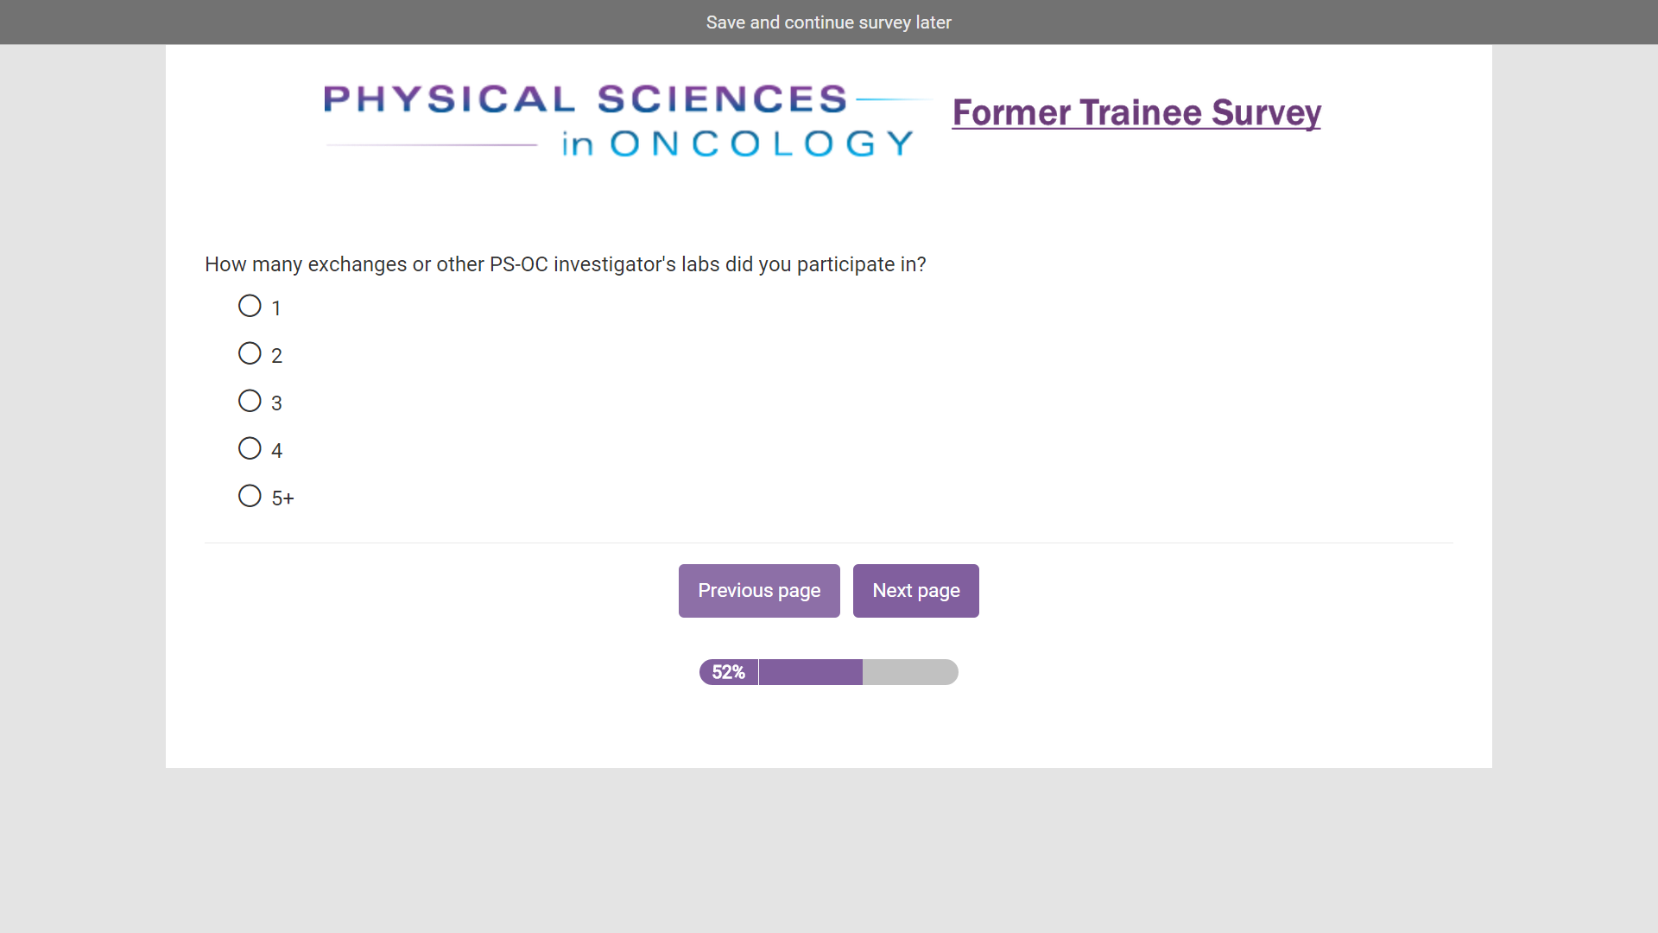Advance using the Next page button

(915, 591)
